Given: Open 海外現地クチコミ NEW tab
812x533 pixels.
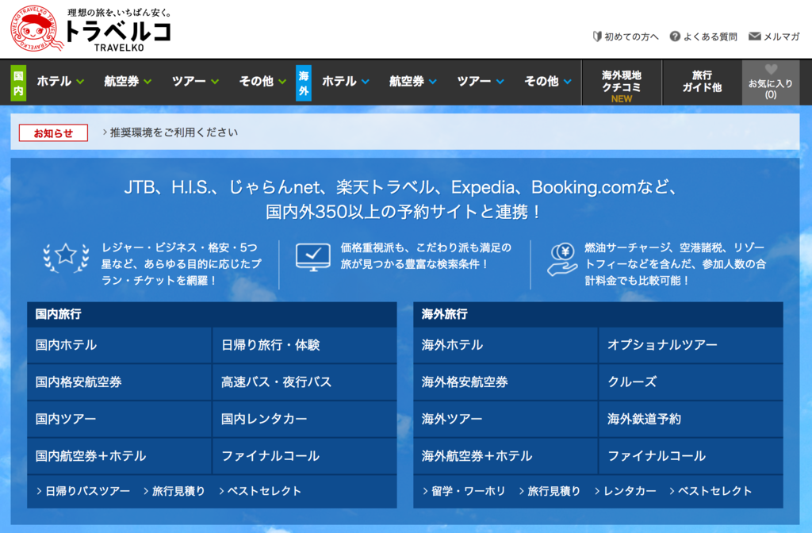Looking at the screenshot, I should point(622,82).
